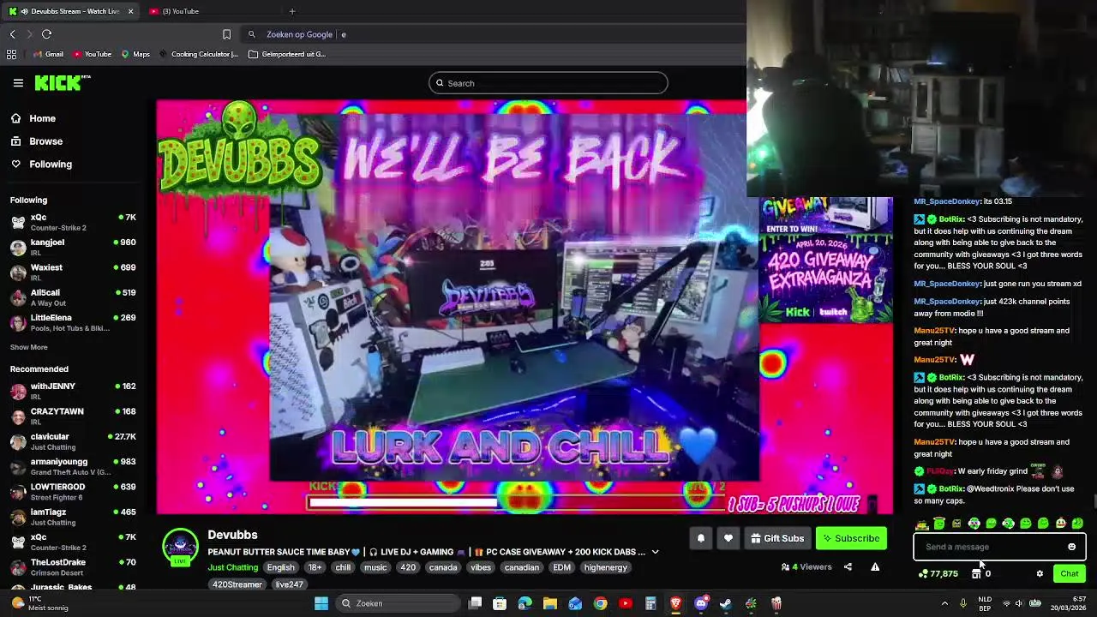Open Waxiest channel in the sidebar
This screenshot has height=617, width=1097.
point(73,272)
